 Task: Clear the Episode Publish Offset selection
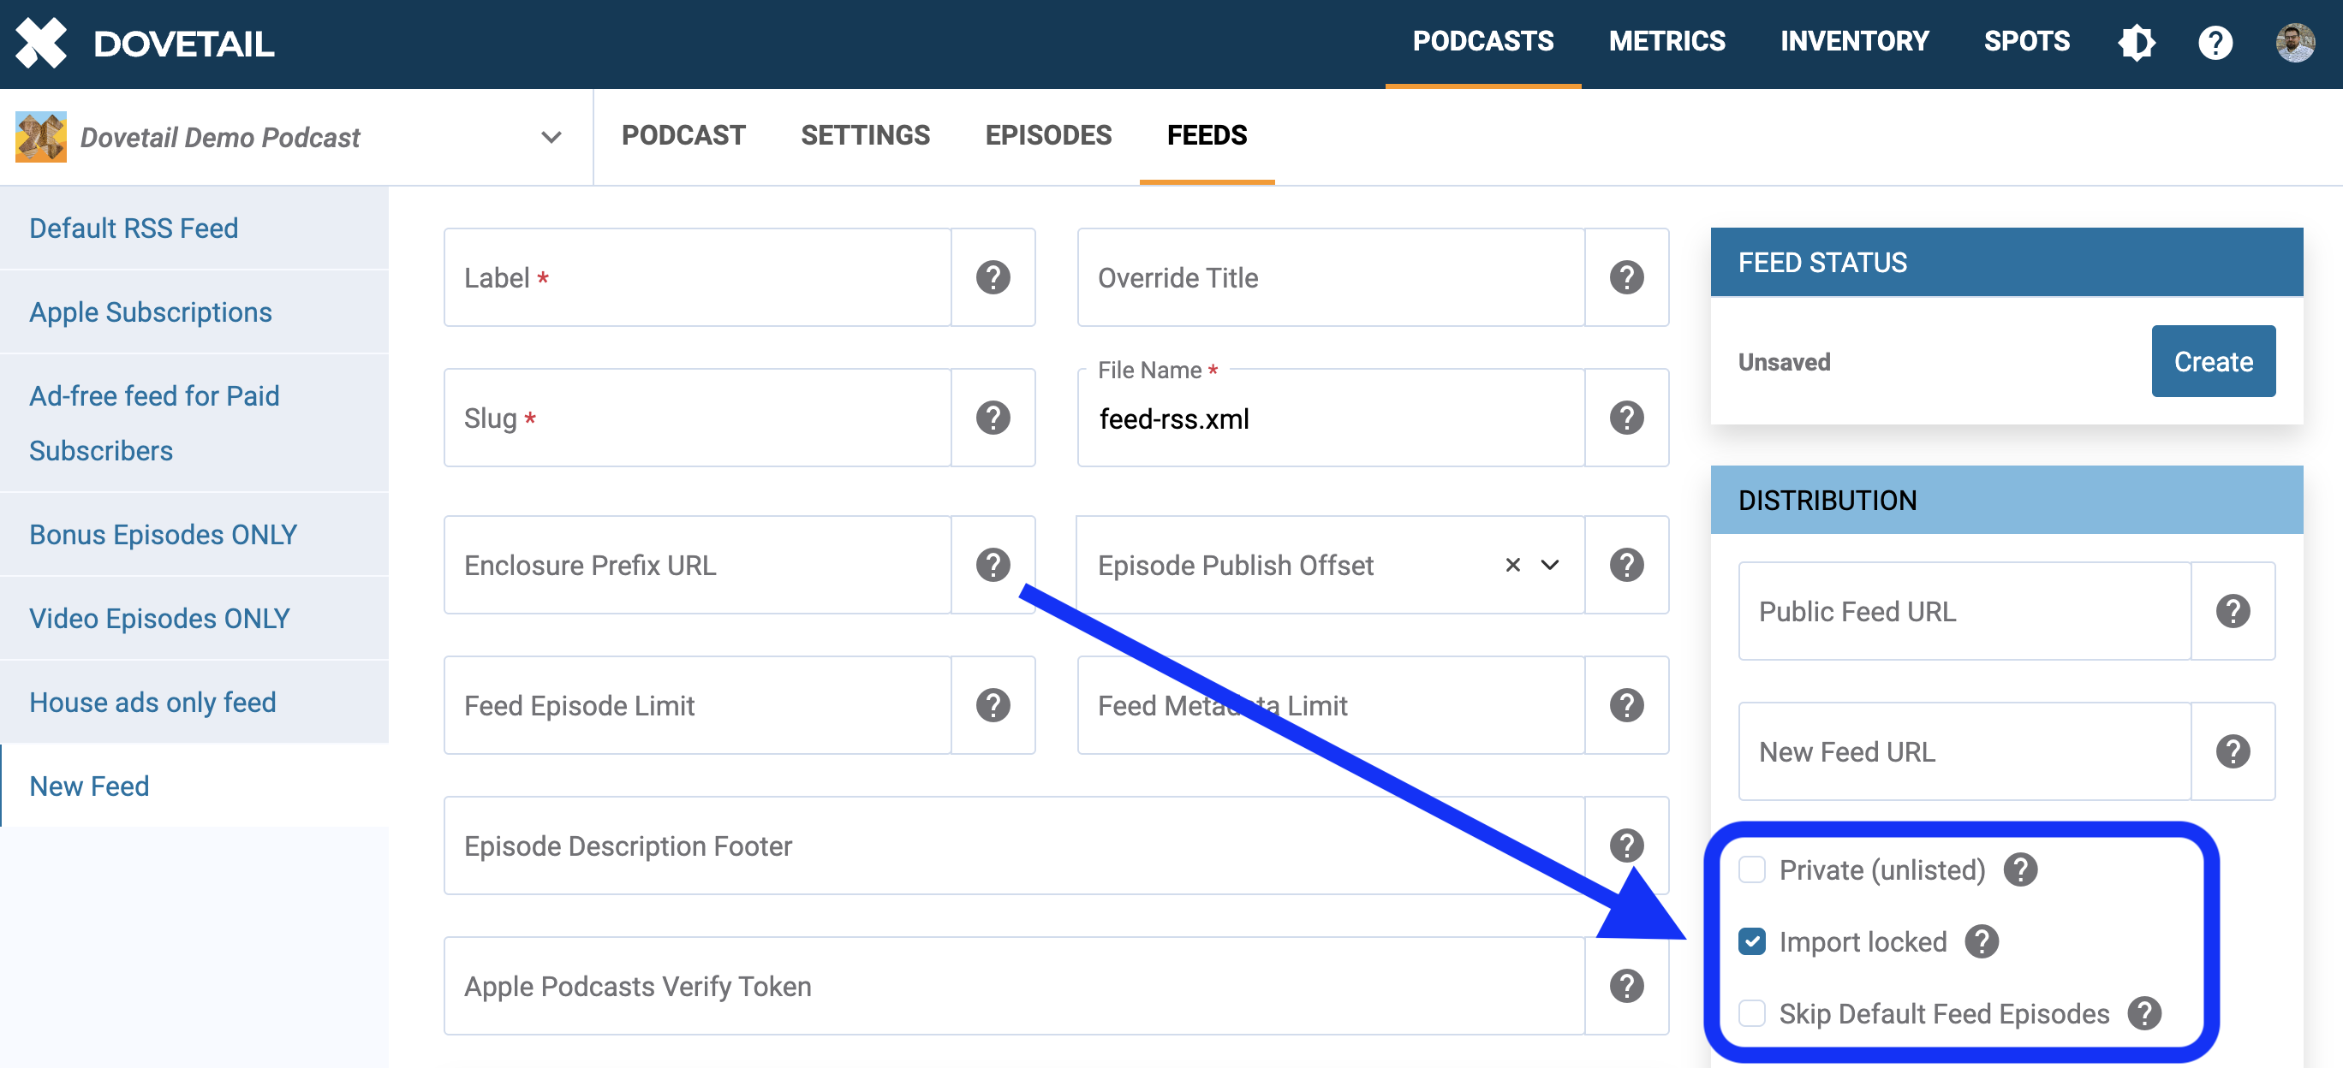point(1512,566)
